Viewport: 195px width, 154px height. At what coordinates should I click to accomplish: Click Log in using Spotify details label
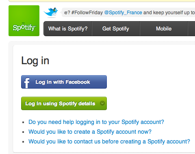(x=60, y=104)
